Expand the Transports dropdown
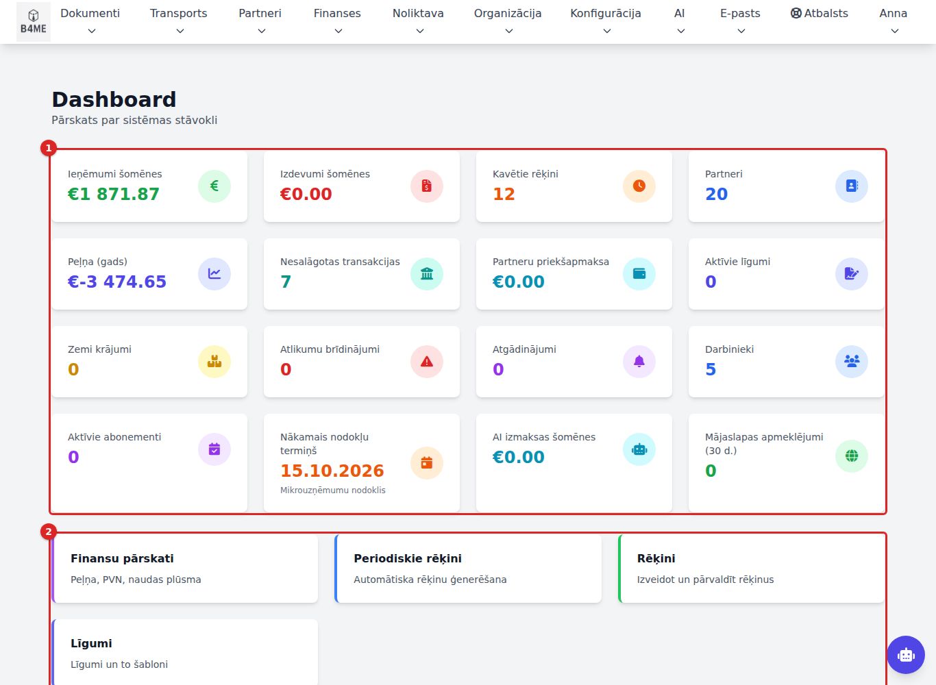This screenshot has width=936, height=685. point(179,22)
